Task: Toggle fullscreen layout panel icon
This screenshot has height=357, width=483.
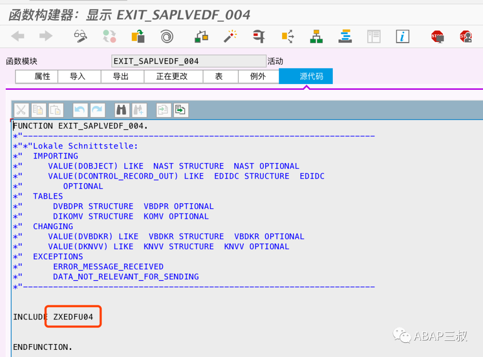Action: coord(373,36)
